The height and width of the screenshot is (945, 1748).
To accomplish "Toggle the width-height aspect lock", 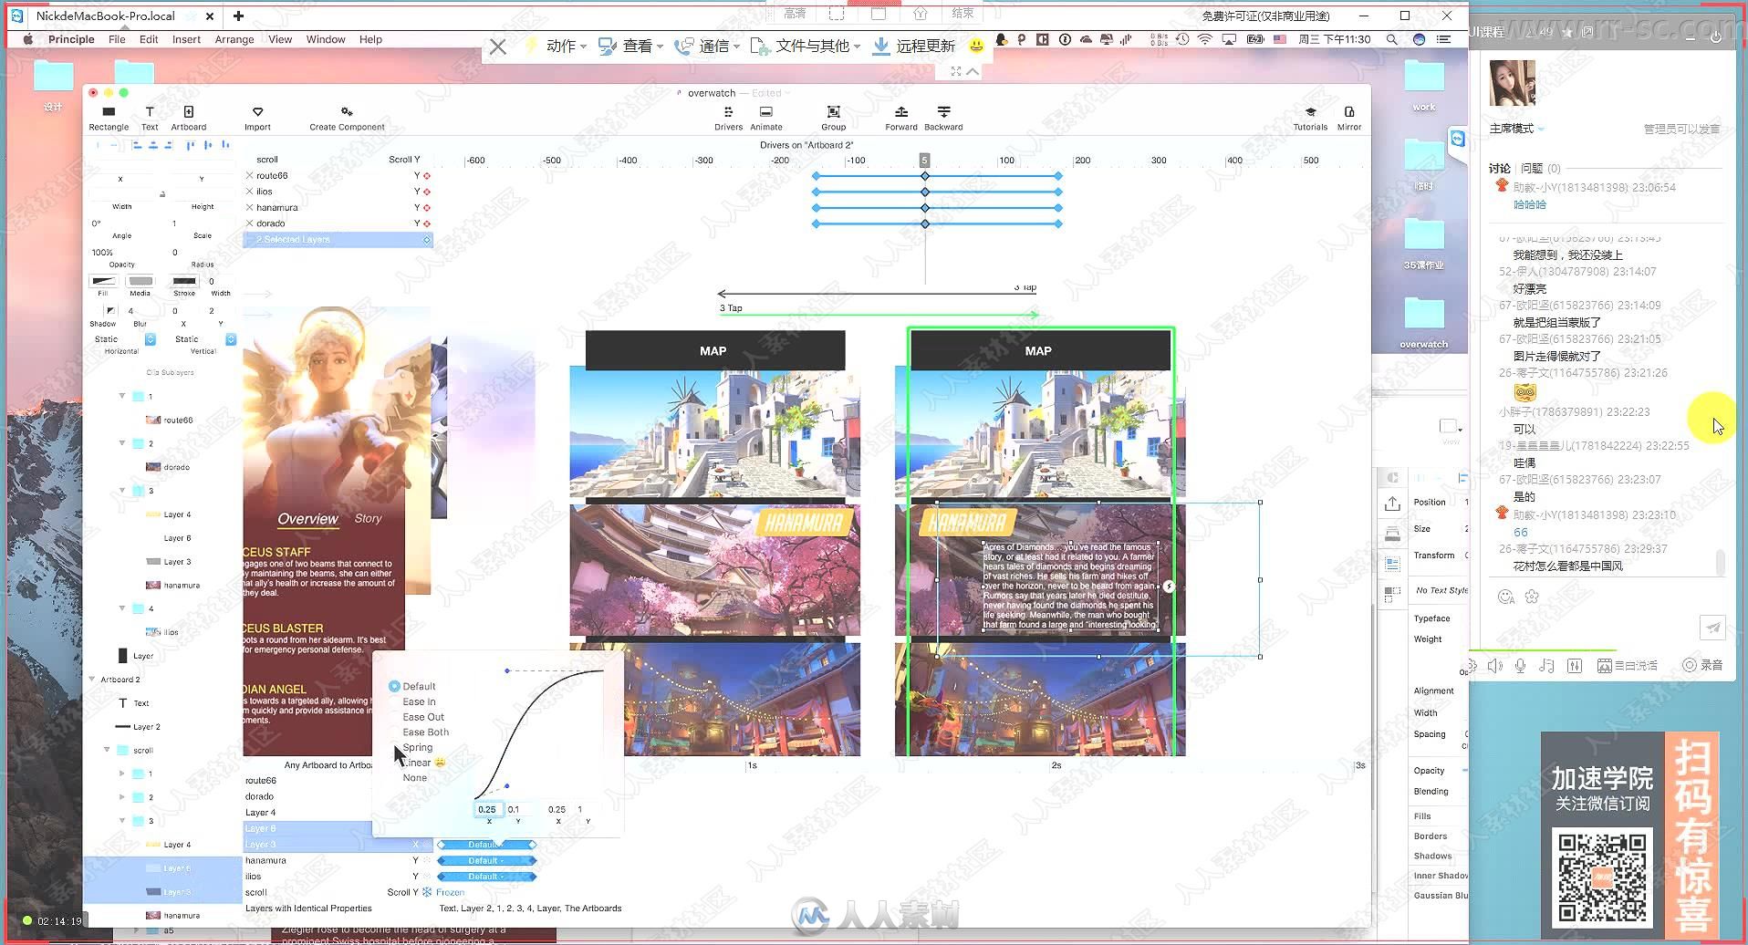I will coord(162,193).
